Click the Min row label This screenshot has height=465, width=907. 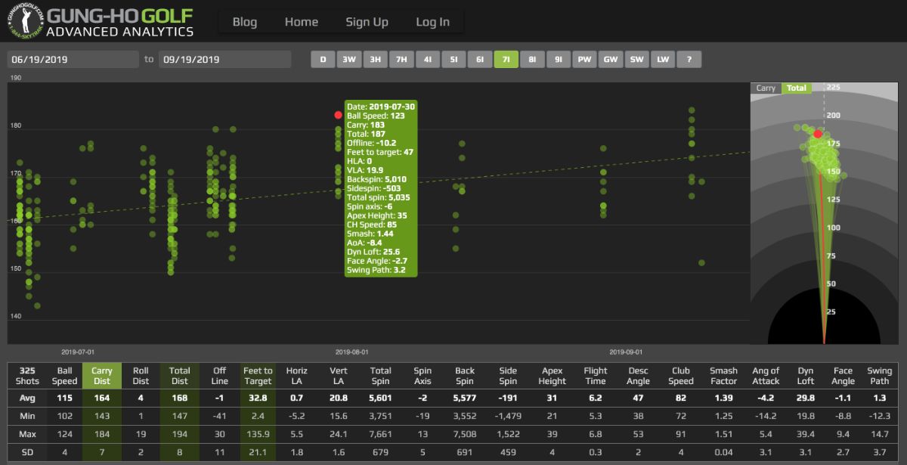(26, 416)
